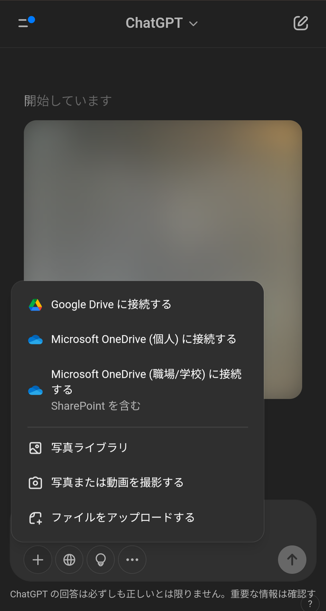This screenshot has height=611, width=326.
Task: Click the OneDrive (職場/学校) cloud icon
Action: coord(35,390)
